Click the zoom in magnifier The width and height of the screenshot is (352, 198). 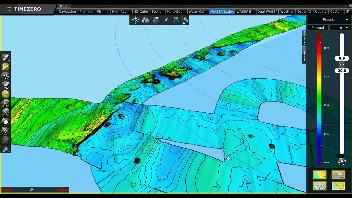(5, 103)
